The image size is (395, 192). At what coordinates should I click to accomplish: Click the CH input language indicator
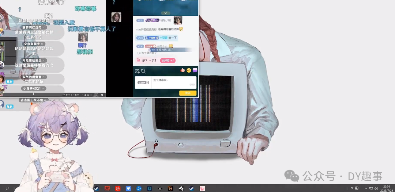tap(352, 188)
